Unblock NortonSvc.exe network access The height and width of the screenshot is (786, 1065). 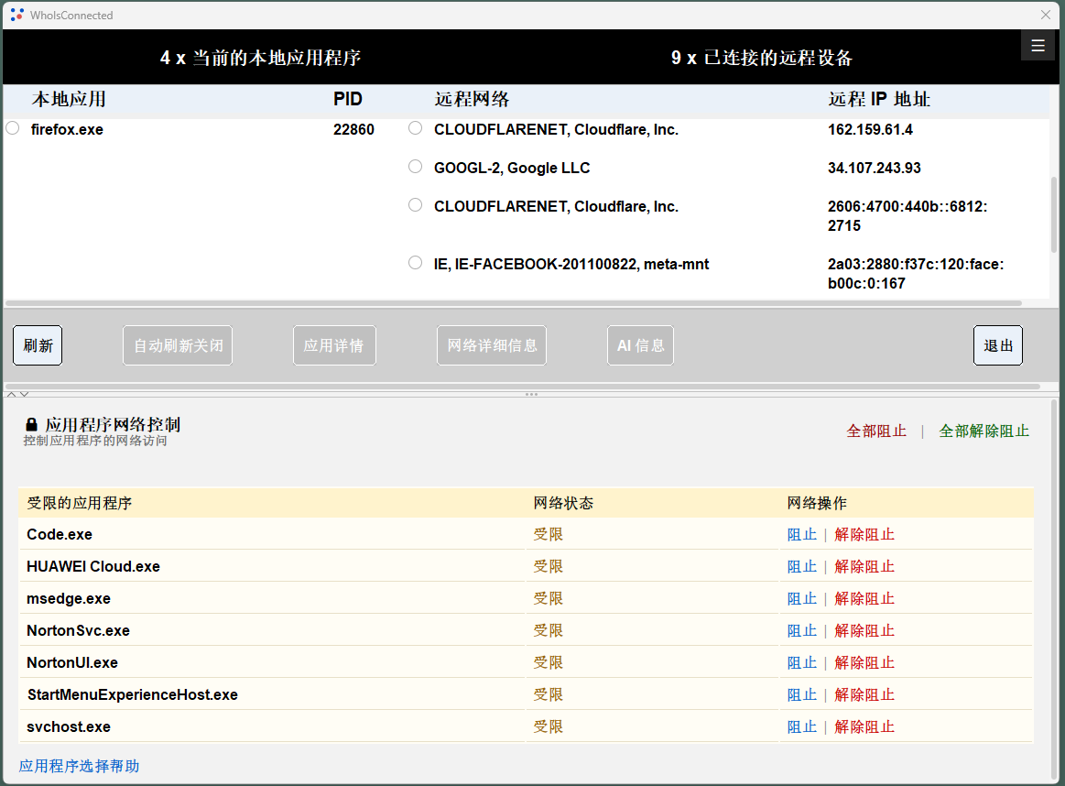(864, 630)
